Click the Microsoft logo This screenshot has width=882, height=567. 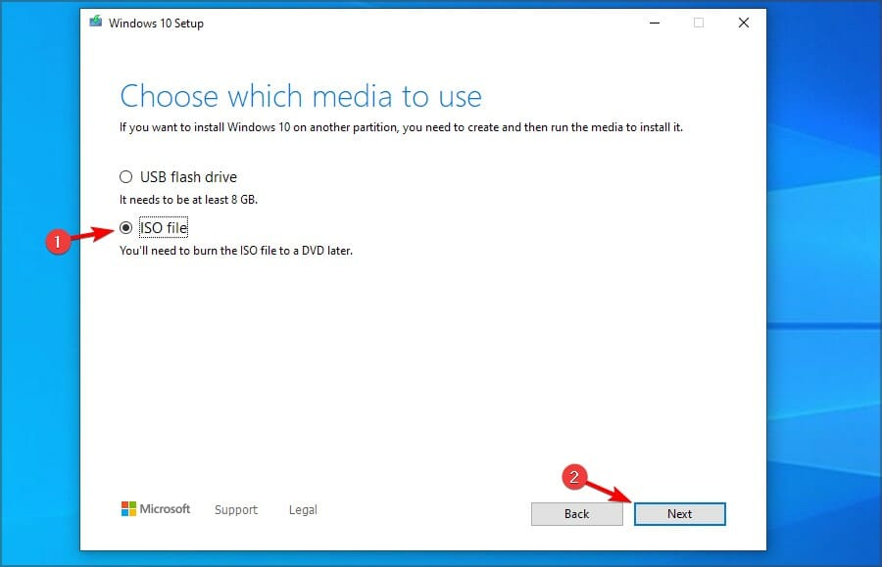click(156, 508)
